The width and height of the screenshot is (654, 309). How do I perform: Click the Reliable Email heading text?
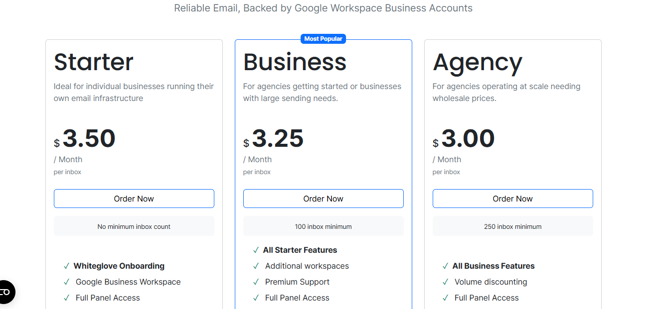323,8
